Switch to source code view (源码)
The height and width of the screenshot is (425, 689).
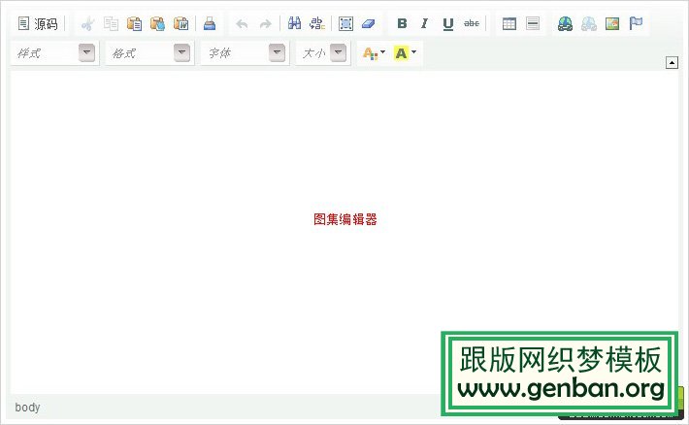point(38,23)
